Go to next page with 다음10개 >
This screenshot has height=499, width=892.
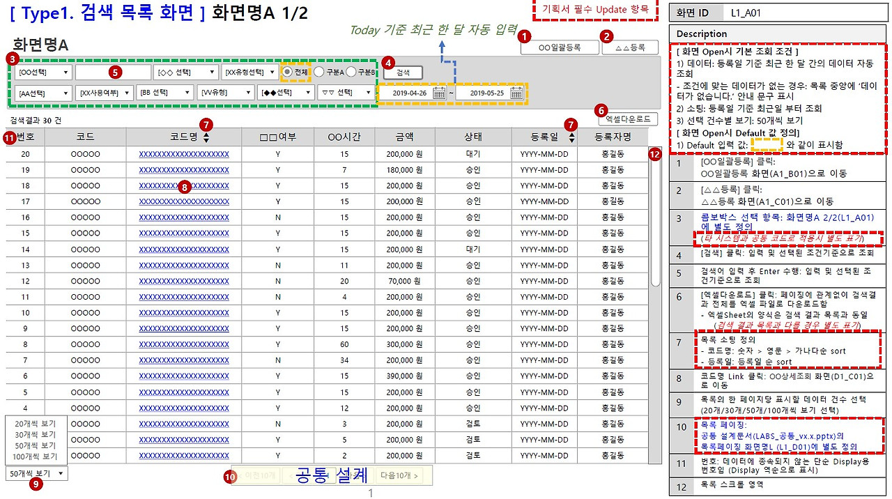400,476
